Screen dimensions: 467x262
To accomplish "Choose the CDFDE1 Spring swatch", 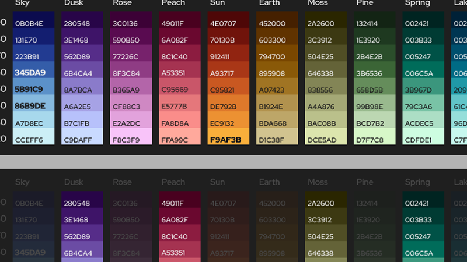I will 423,136.
